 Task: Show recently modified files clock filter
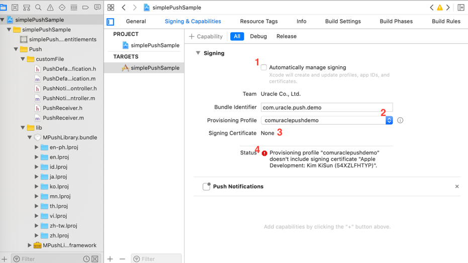86,259
